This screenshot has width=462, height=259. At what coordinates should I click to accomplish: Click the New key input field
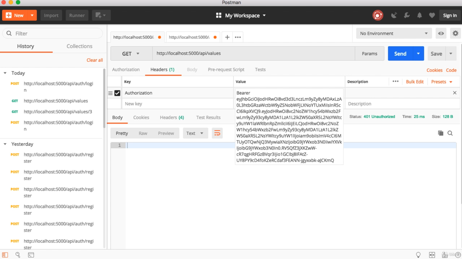tap(177, 104)
